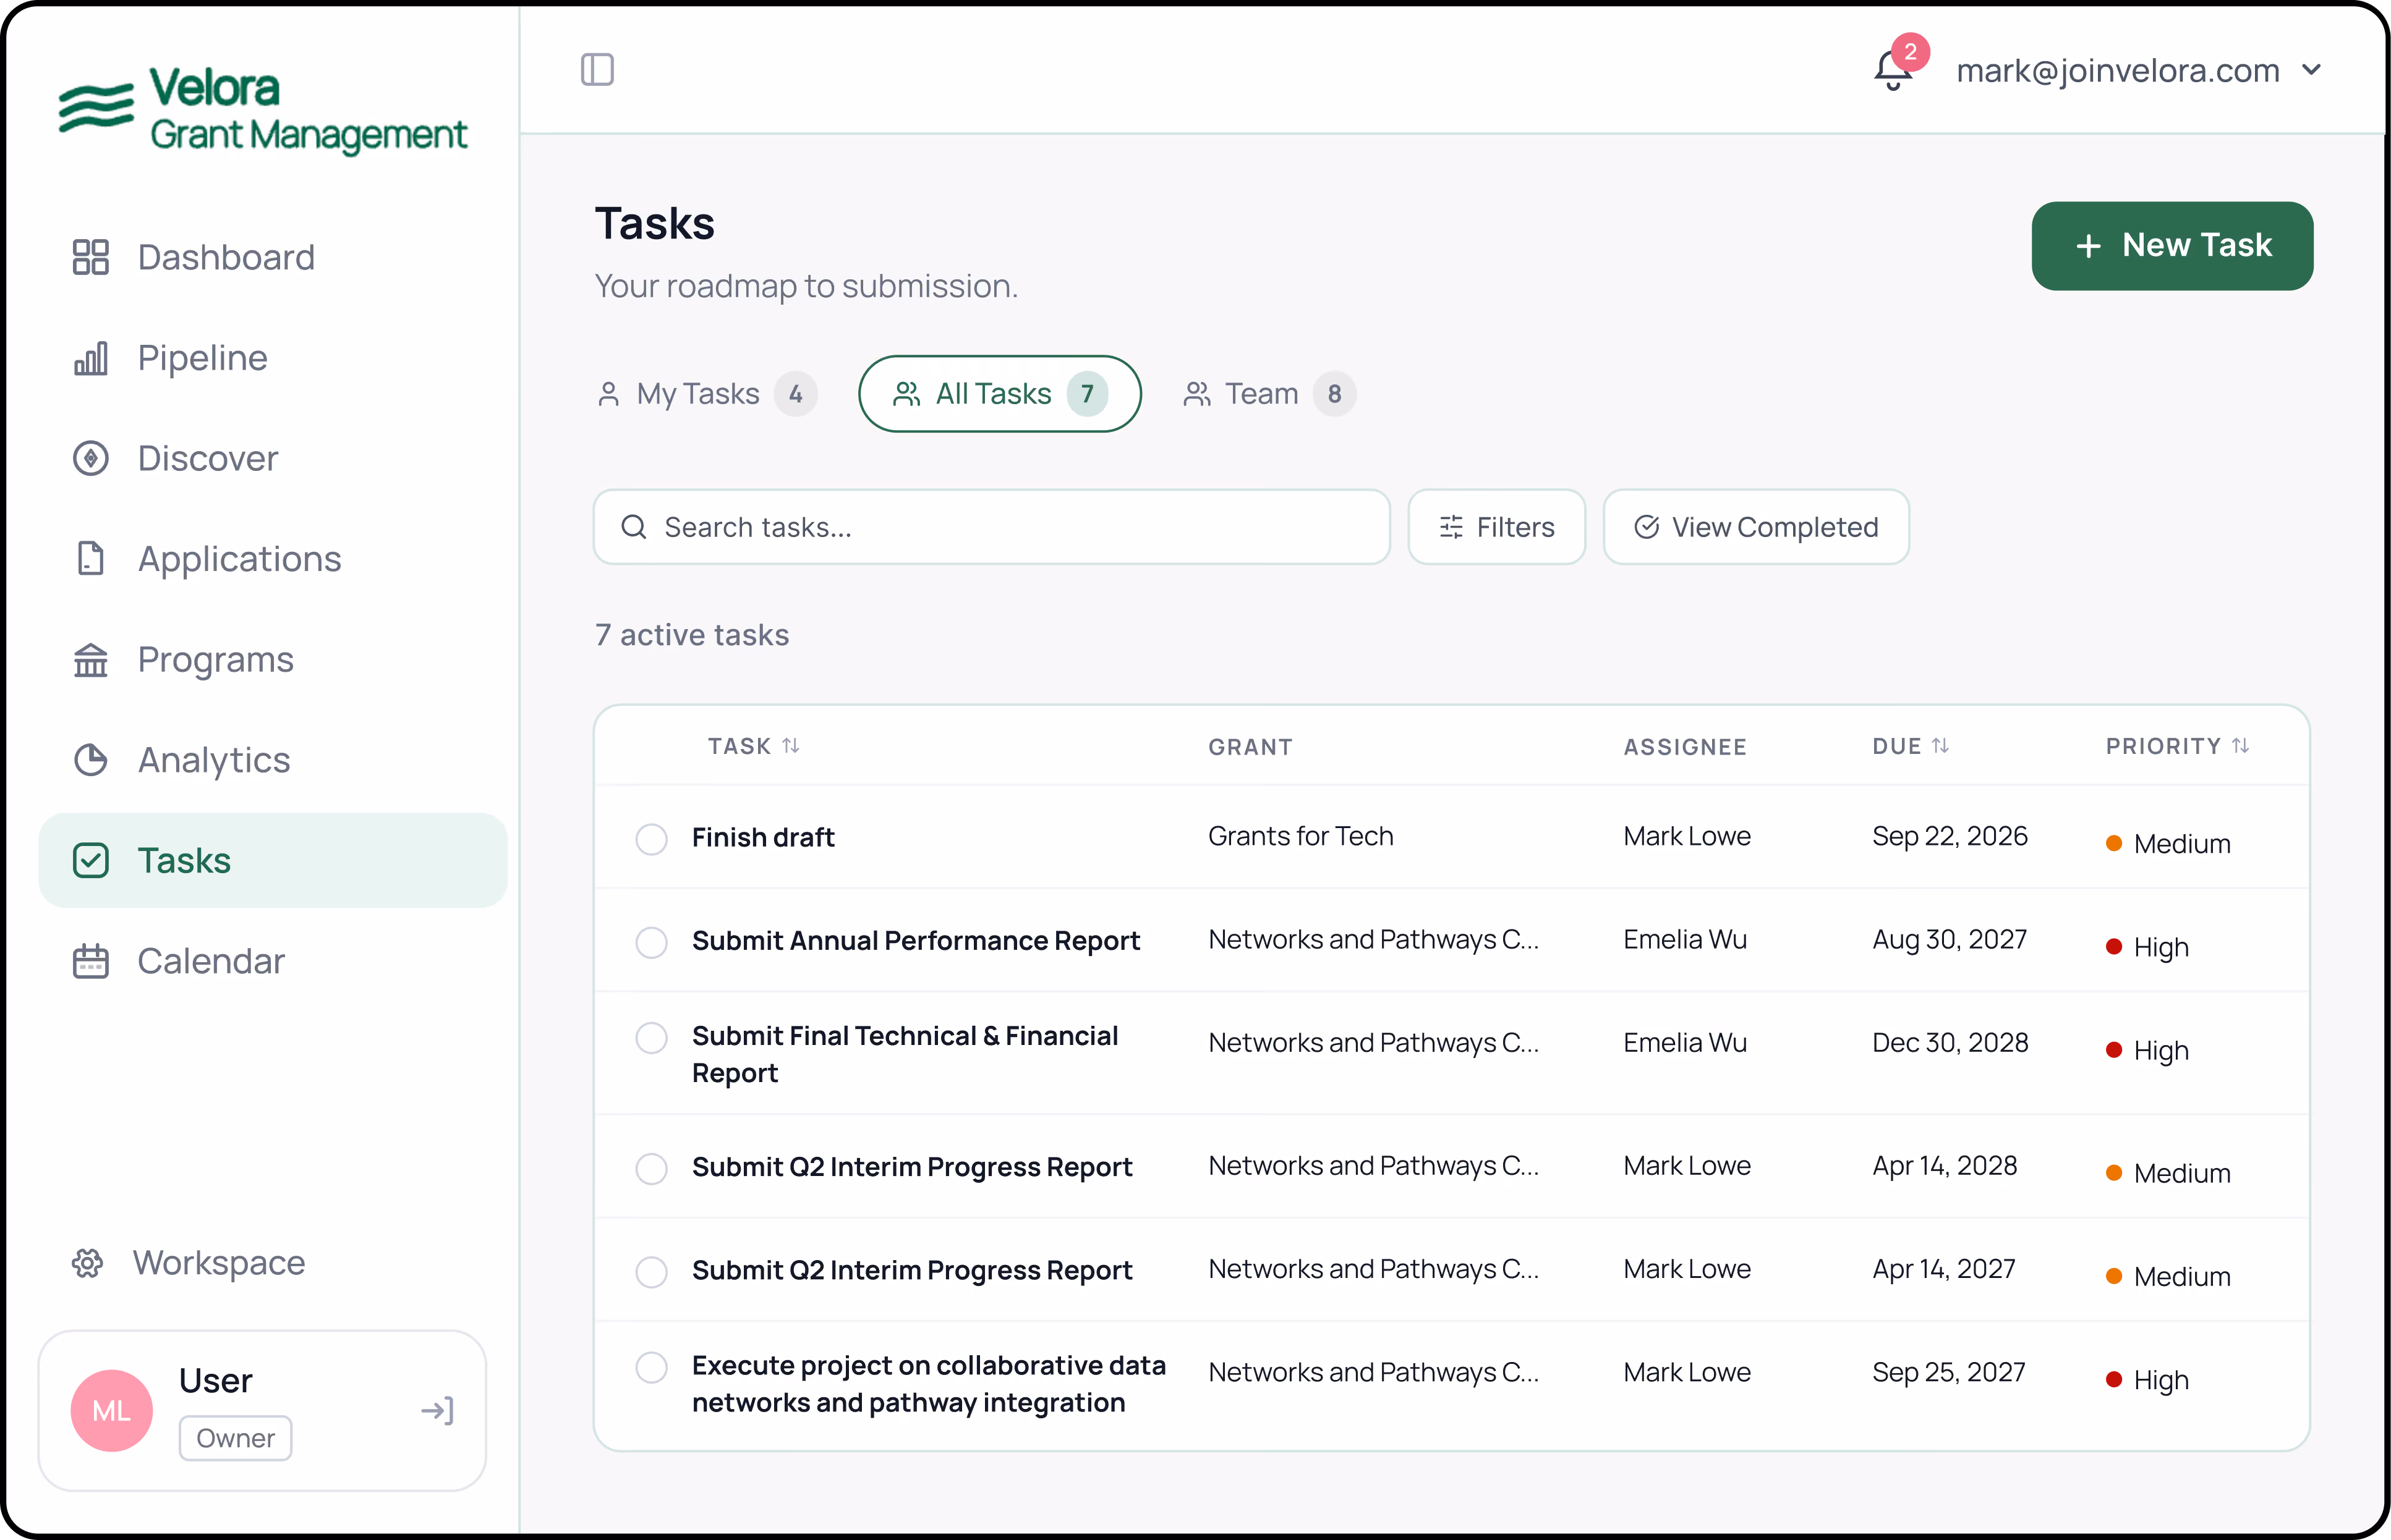Check off Submit Annual Performance Report
This screenshot has width=2391, height=1540.
click(x=651, y=942)
